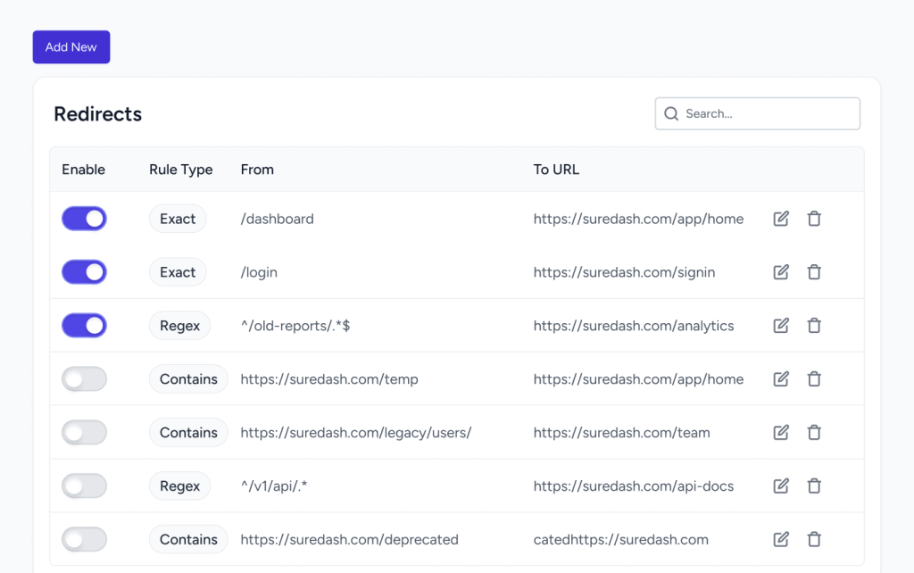Edit the /login redirect

781,272
